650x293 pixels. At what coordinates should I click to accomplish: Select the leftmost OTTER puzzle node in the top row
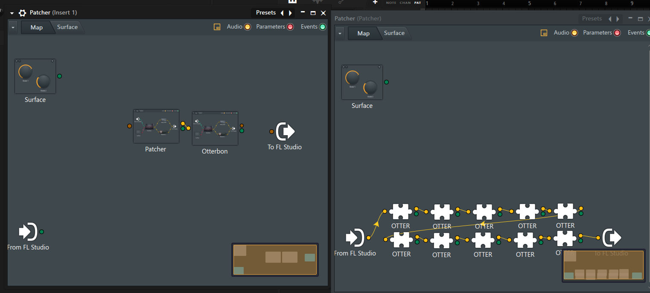tap(400, 212)
